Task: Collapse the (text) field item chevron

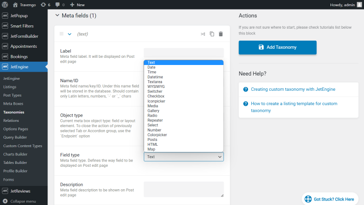Action: tap(69, 34)
